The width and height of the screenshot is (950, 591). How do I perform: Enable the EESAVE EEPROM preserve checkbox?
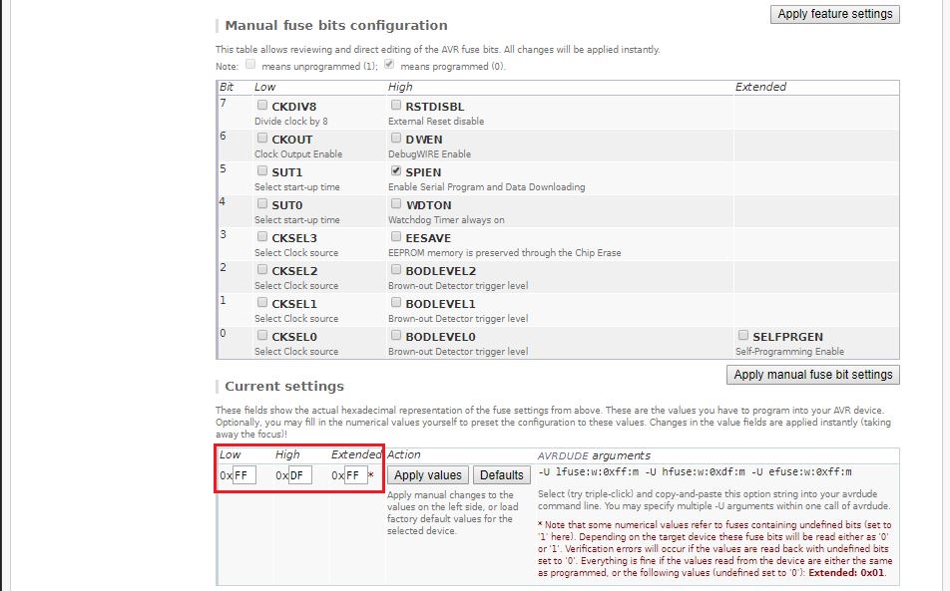396,237
